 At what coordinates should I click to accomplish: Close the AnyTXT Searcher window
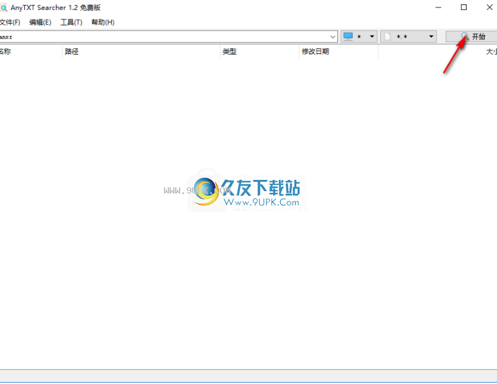(489, 7)
